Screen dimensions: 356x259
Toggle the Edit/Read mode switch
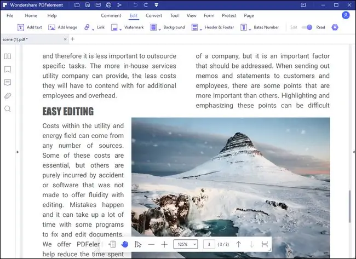click(x=308, y=27)
